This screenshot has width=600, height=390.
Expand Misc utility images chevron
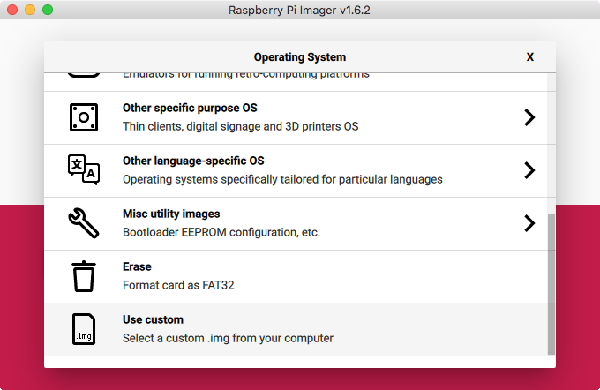[529, 223]
